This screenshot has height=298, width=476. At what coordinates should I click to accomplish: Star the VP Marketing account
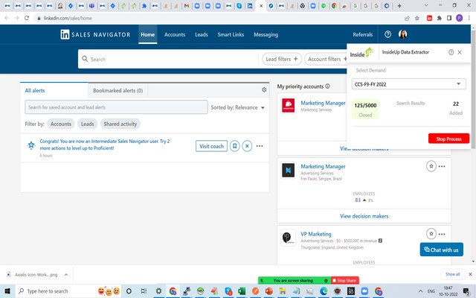click(431, 233)
